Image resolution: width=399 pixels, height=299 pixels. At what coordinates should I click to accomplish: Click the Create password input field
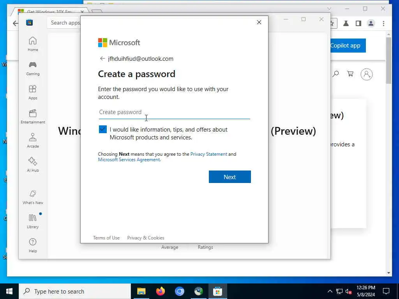(174, 112)
